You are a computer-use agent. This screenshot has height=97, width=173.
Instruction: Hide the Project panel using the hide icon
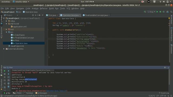(x=43, y=15)
